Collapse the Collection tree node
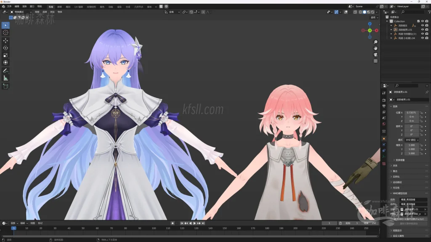Viewport: 431px width, 242px height. [387, 21]
